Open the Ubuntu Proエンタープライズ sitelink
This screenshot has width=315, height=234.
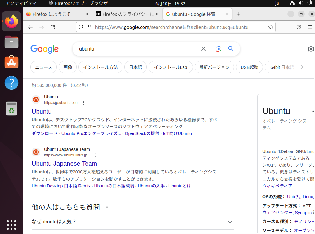[91, 133]
